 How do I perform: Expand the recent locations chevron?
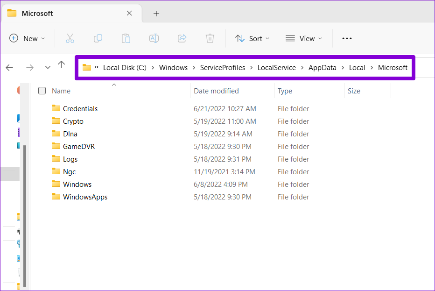[48, 67]
